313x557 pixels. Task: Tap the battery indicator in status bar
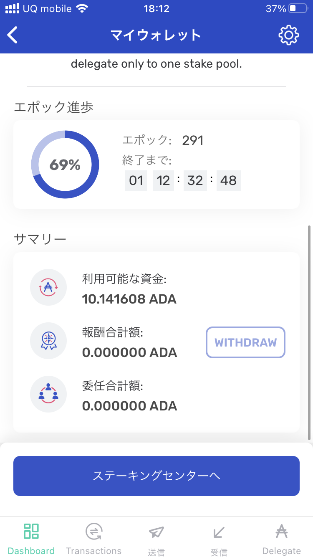[x=298, y=9]
